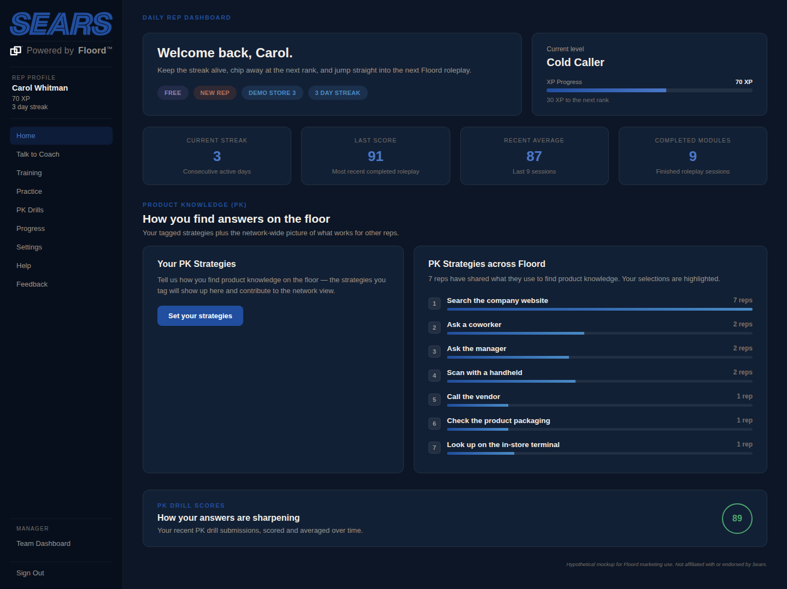Click the "7 reps" count

pyautogui.click(x=743, y=300)
